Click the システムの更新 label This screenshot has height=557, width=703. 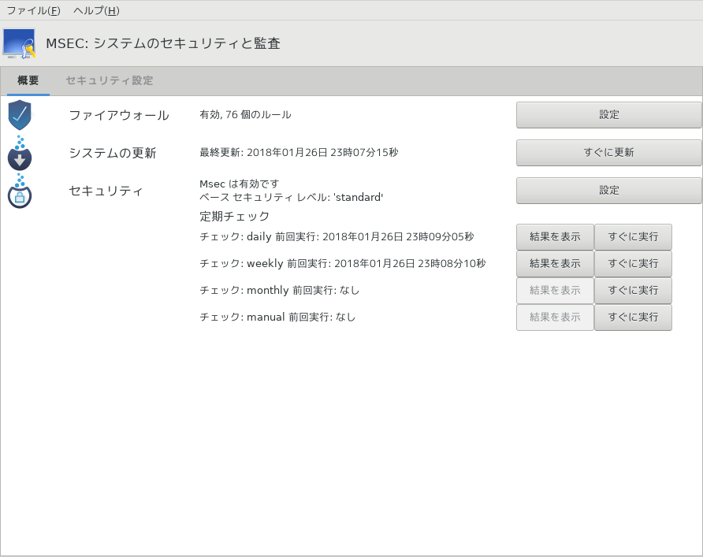coord(113,153)
